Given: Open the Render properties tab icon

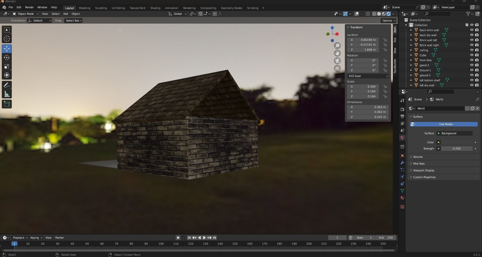Looking at the screenshot, I should coord(402,109).
